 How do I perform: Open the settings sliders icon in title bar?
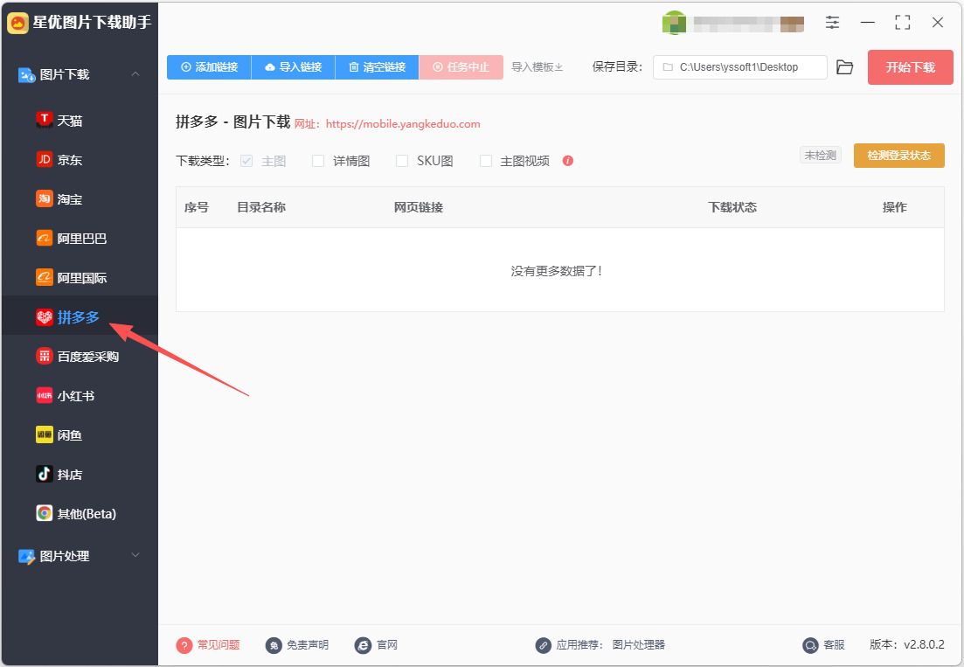click(832, 23)
